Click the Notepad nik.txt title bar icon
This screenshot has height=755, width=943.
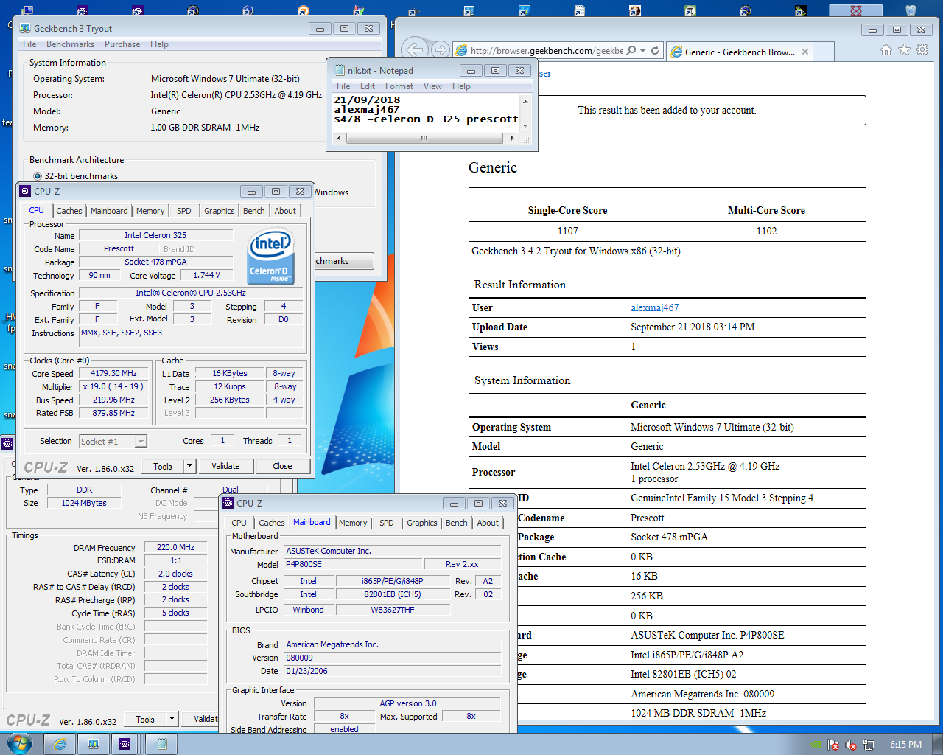click(340, 70)
